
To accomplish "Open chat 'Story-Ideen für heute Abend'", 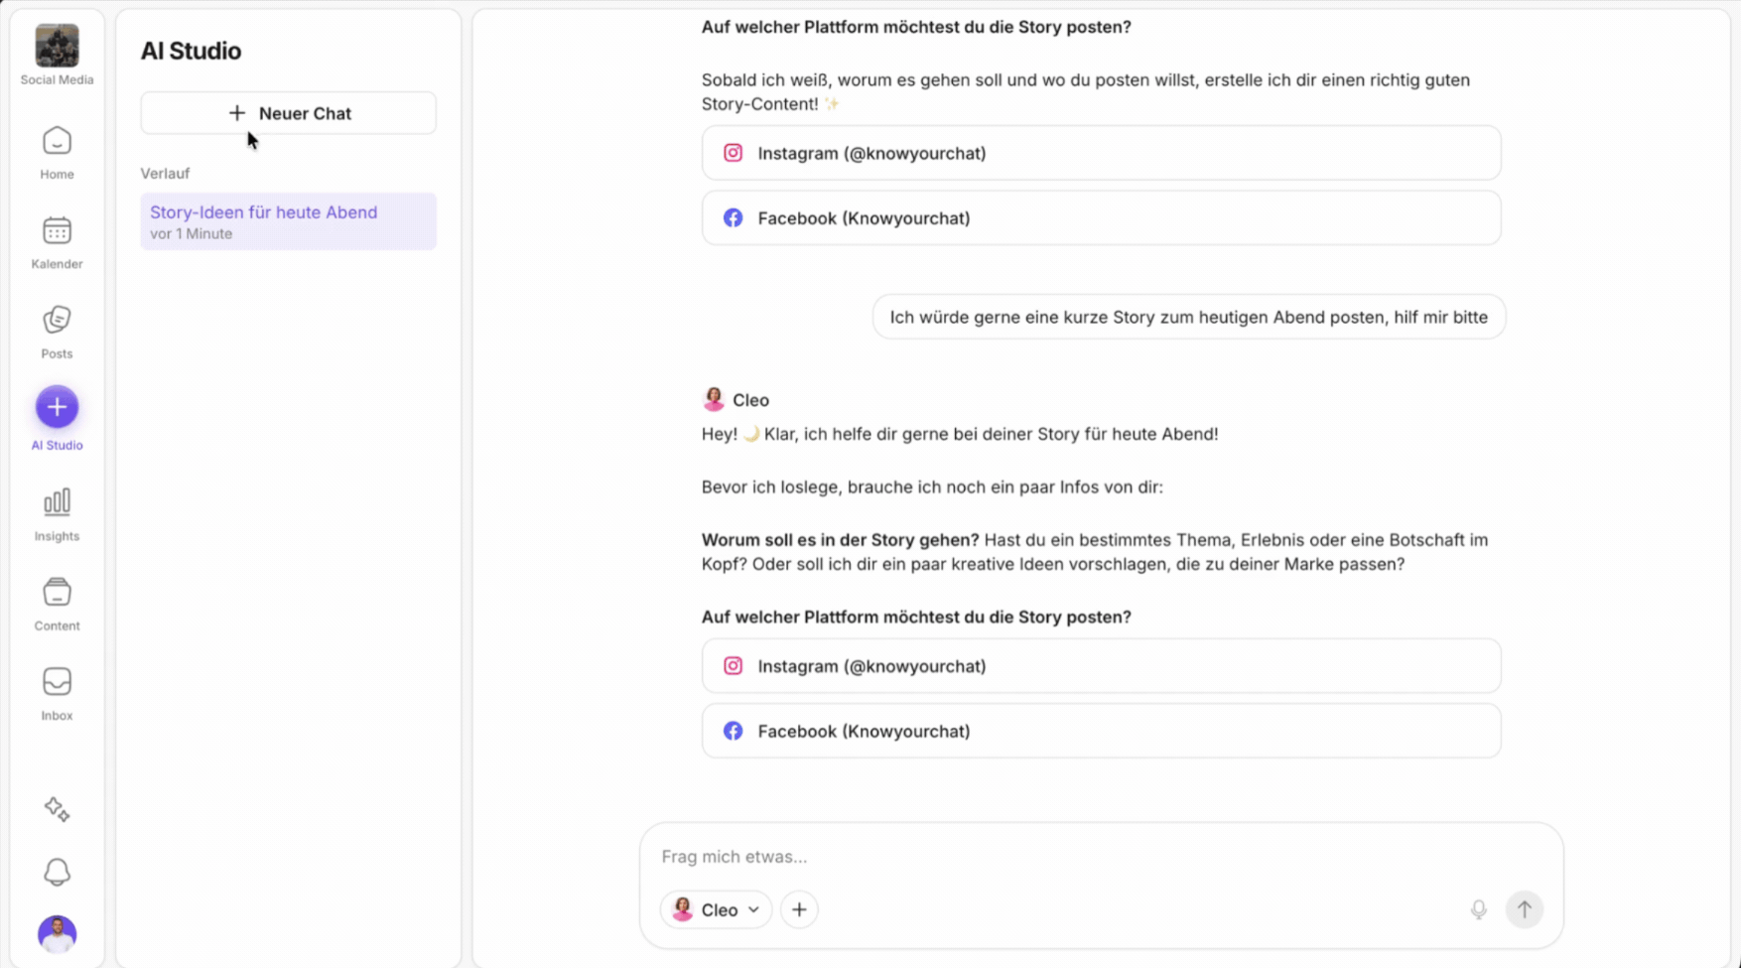I will click(x=288, y=221).
